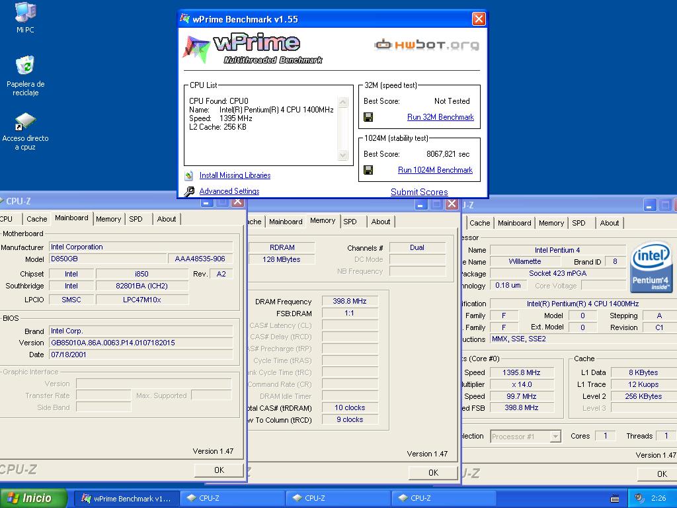Image resolution: width=677 pixels, height=508 pixels.
Task: Open the Mi PC desktop icon
Action: point(25,17)
